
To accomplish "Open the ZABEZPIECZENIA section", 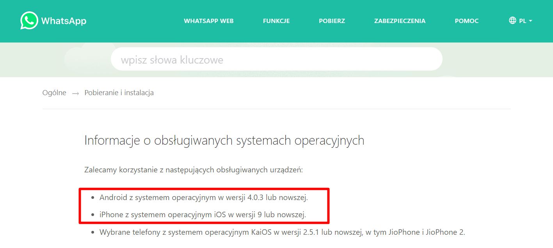I will (400, 21).
